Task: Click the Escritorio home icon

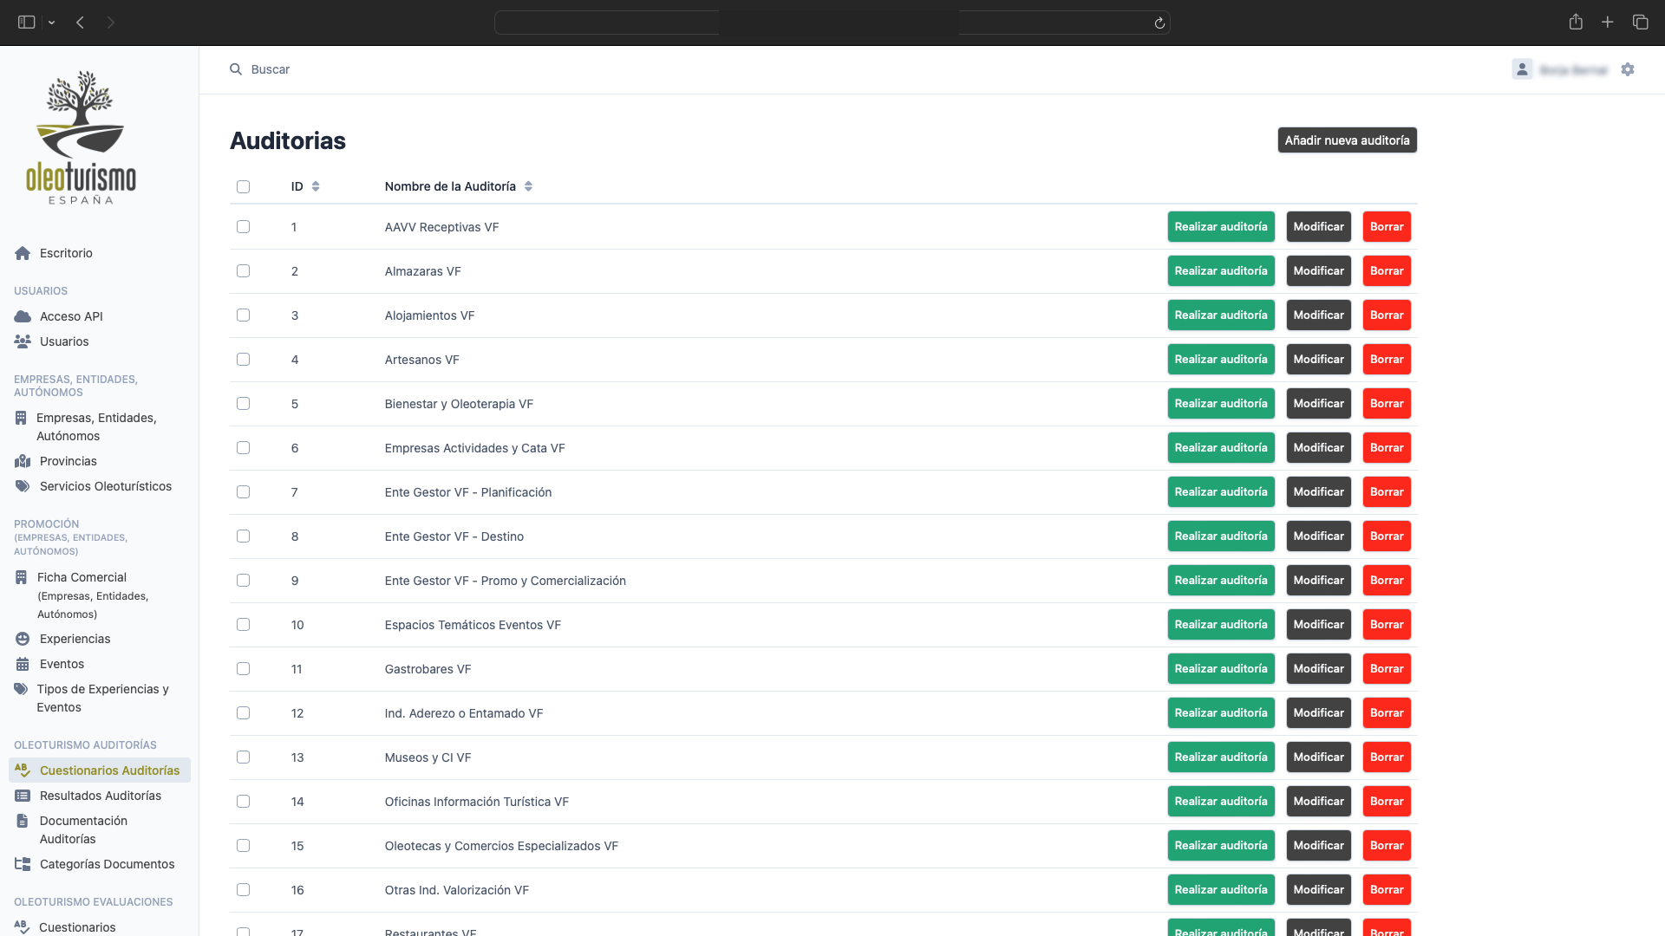Action: click(23, 253)
